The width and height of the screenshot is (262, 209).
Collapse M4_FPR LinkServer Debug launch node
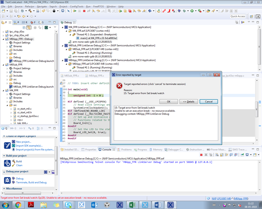(x=63, y=27)
